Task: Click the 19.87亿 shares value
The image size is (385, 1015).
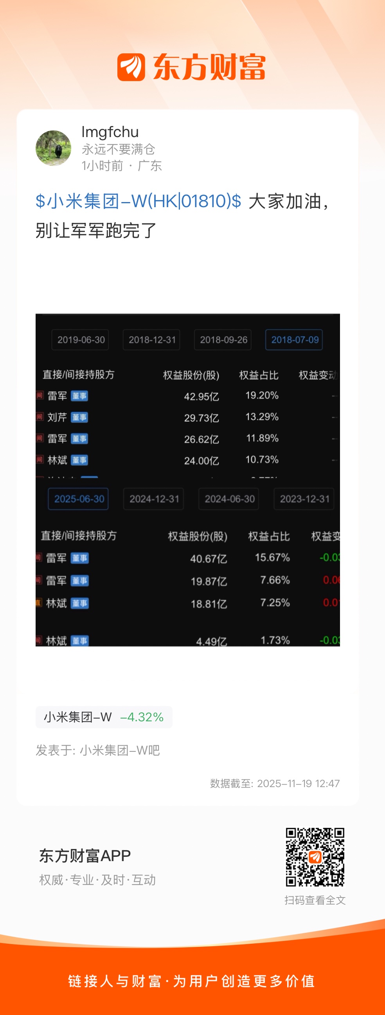Action: (209, 581)
